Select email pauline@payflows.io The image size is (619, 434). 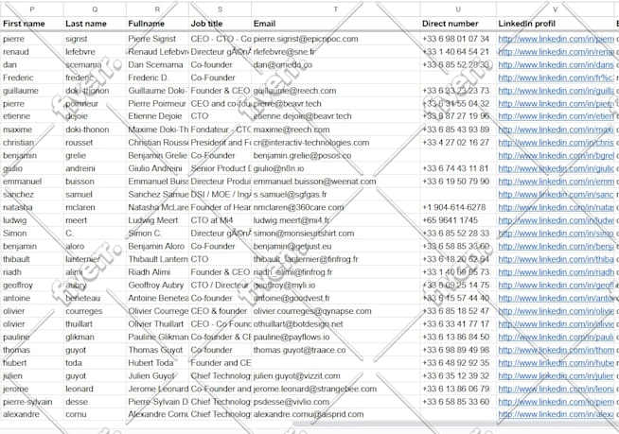(x=292, y=338)
